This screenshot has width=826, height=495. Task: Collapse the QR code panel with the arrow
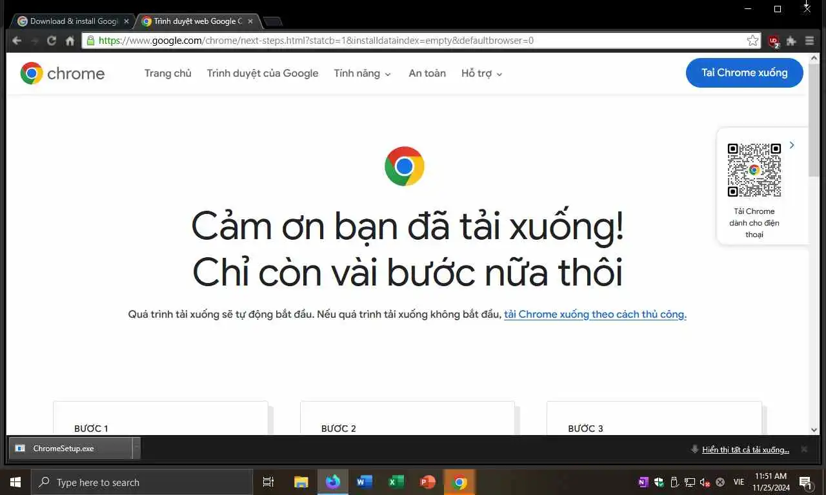[x=792, y=145]
